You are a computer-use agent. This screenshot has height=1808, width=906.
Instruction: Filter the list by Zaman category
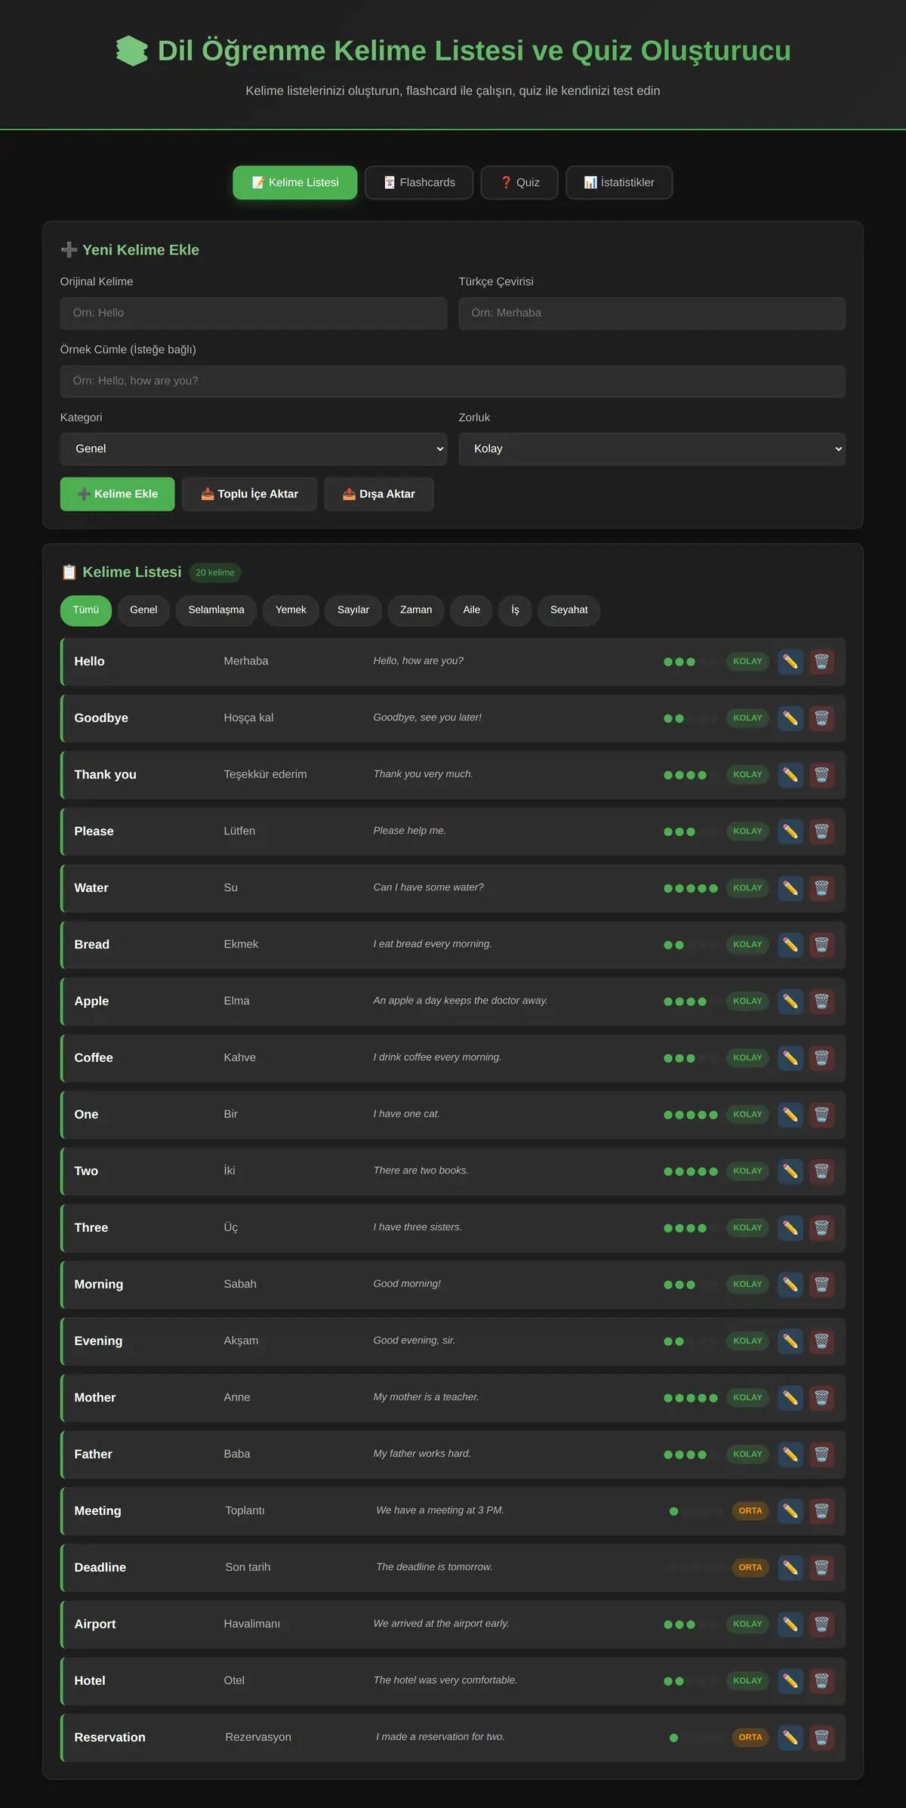(416, 610)
